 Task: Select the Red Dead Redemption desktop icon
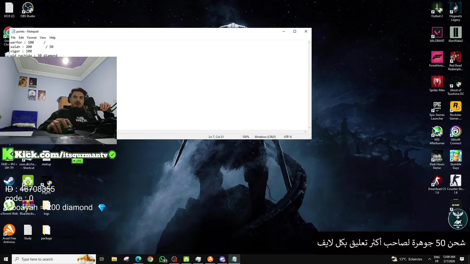click(456, 61)
